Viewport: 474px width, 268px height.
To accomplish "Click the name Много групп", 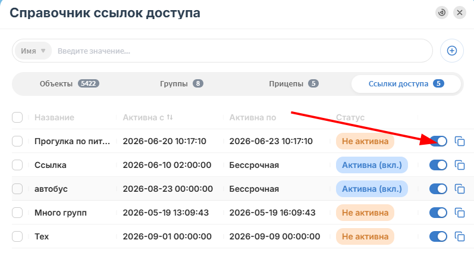I will (61, 213).
